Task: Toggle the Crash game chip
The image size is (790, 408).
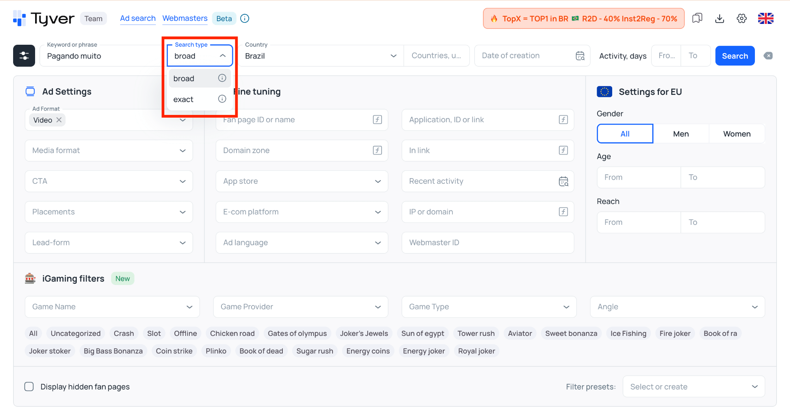Action: pos(124,333)
